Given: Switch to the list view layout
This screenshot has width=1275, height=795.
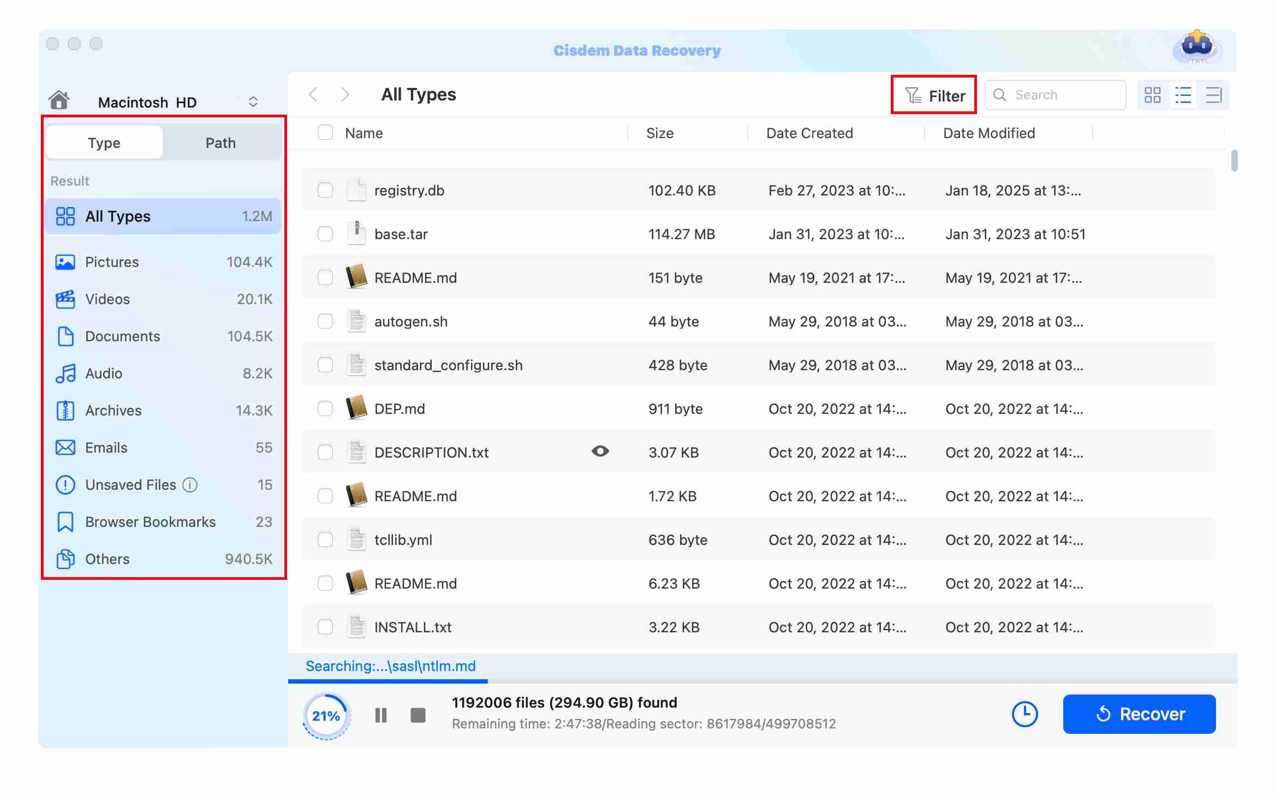Looking at the screenshot, I should tap(1183, 96).
